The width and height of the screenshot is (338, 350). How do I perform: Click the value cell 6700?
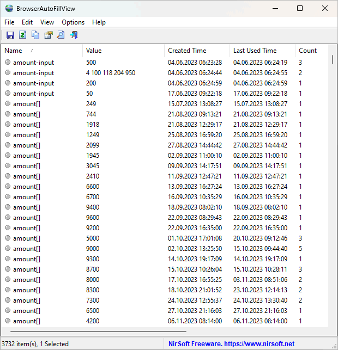coord(93,197)
